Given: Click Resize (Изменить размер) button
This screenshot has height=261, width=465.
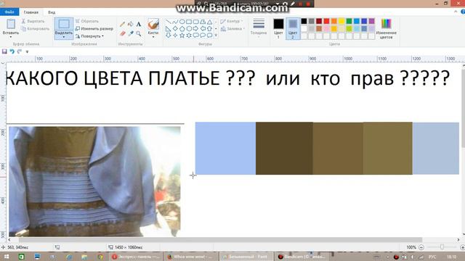Looking at the screenshot, I should [94, 29].
